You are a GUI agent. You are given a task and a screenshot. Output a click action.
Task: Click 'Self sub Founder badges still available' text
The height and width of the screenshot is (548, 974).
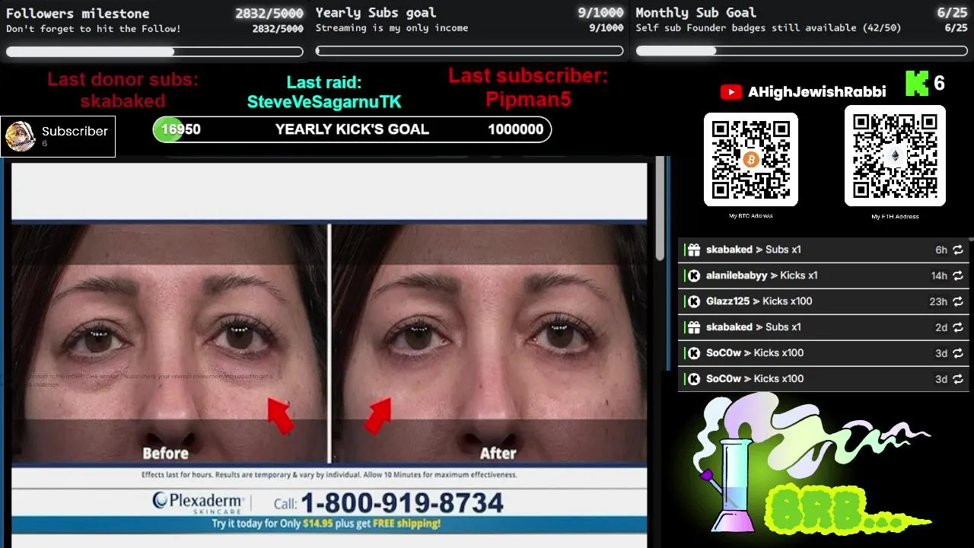coord(769,28)
